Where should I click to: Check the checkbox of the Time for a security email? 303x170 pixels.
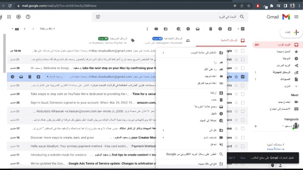[x=243, y=94]
